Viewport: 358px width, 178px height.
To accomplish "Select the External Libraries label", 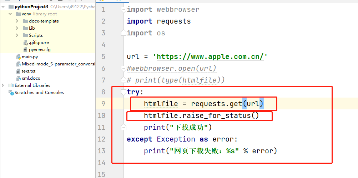I will coord(32,85).
